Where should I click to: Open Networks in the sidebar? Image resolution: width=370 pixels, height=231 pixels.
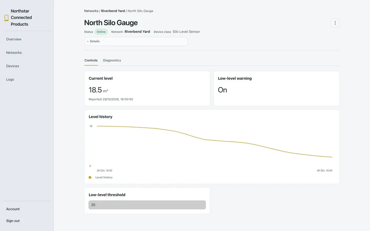click(x=14, y=52)
